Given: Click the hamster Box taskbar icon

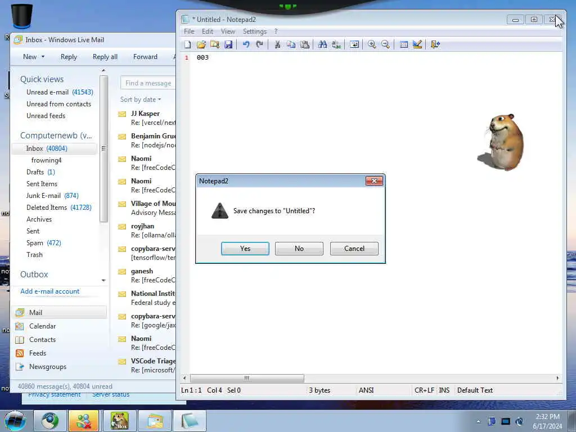Looking at the screenshot, I should pos(119,421).
